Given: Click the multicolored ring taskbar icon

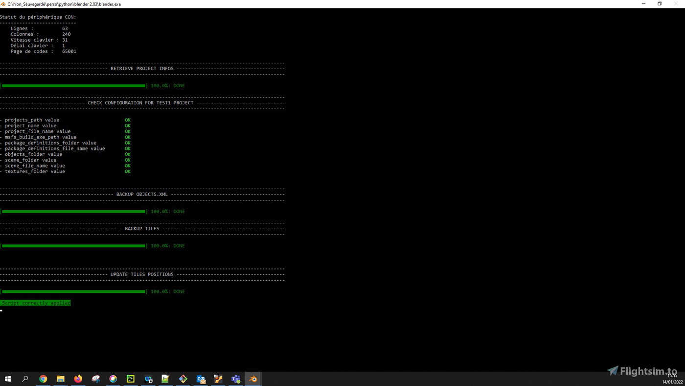Looking at the screenshot, I should [113, 379].
